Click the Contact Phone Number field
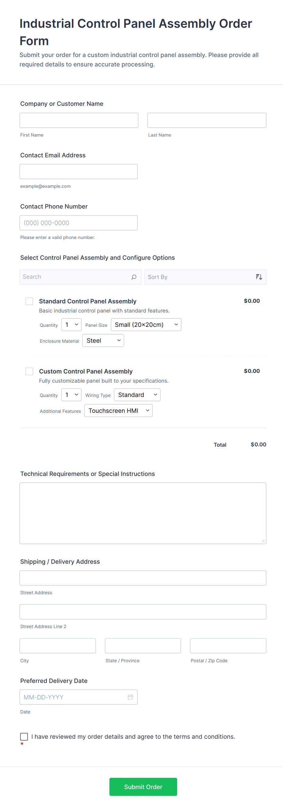The height and width of the screenshot is (811, 283). click(79, 223)
